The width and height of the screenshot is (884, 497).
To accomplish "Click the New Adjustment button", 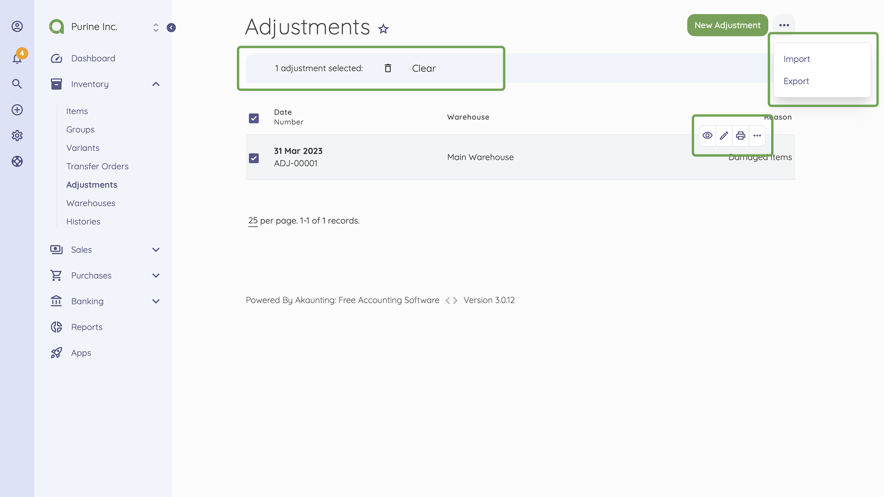I will click(727, 25).
